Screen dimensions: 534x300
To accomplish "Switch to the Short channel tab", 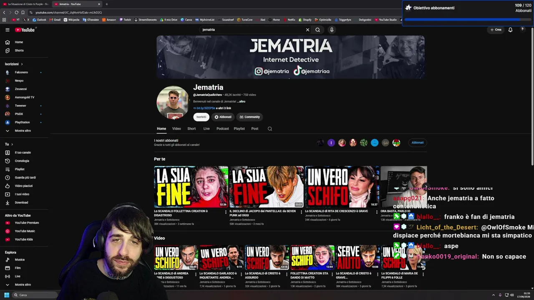I will pyautogui.click(x=191, y=129).
